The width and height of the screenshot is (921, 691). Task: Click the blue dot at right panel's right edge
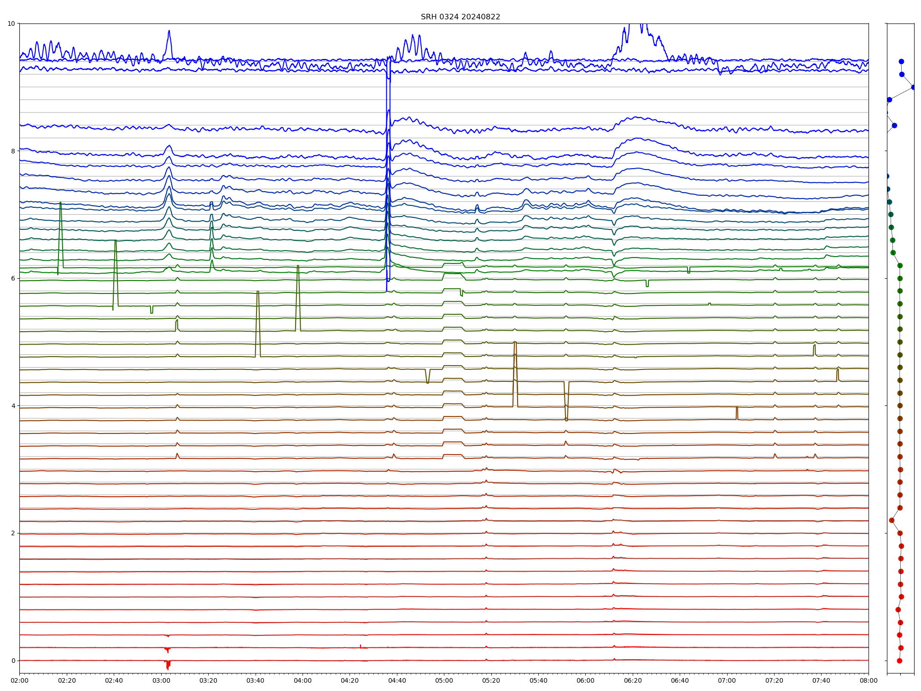point(914,87)
